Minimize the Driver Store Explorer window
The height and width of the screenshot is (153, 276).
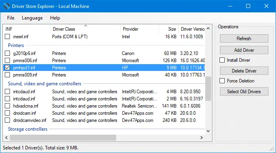click(230, 6)
